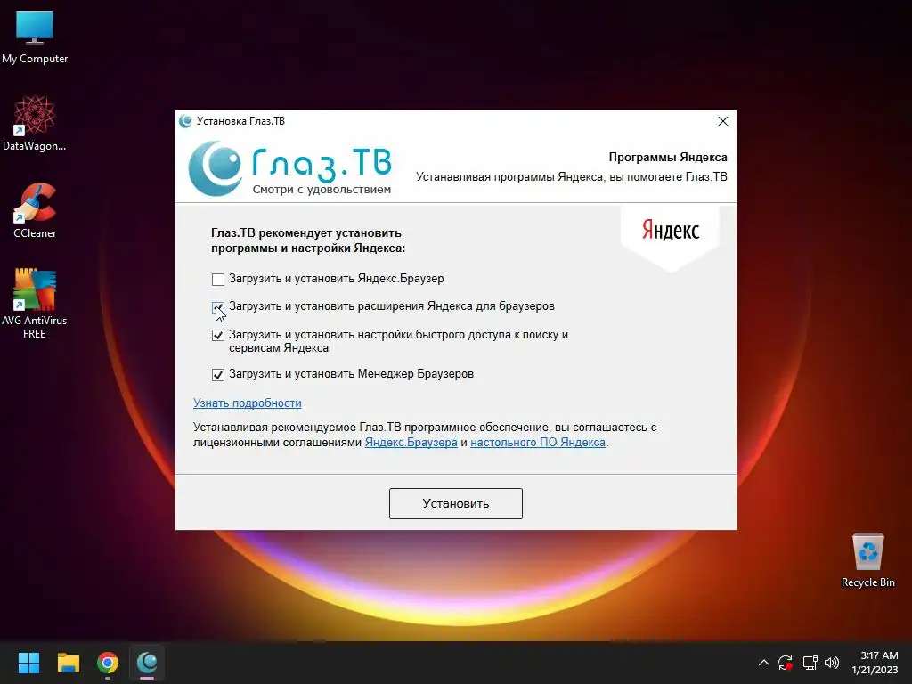Open the network tray icon
The width and height of the screenshot is (912, 684).
810,663
